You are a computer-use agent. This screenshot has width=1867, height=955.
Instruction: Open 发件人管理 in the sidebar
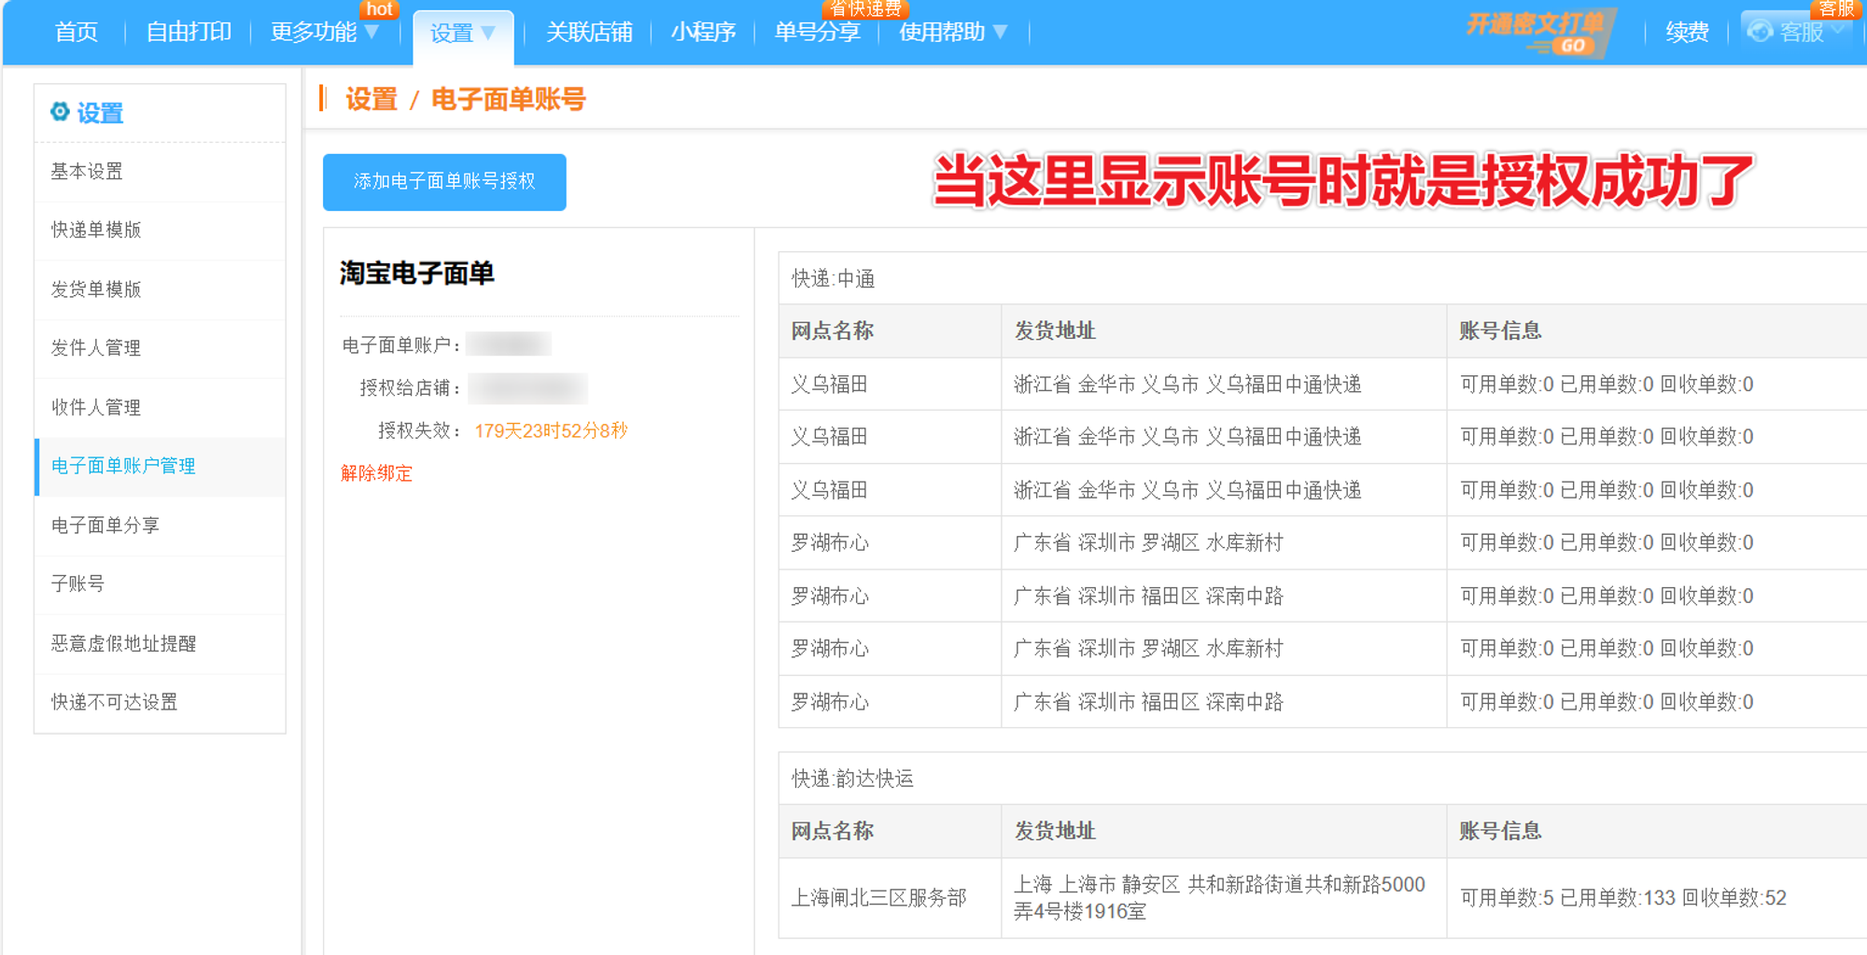coord(160,348)
